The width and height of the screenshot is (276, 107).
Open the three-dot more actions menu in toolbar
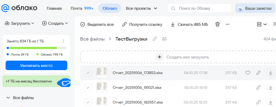[x=227, y=24]
